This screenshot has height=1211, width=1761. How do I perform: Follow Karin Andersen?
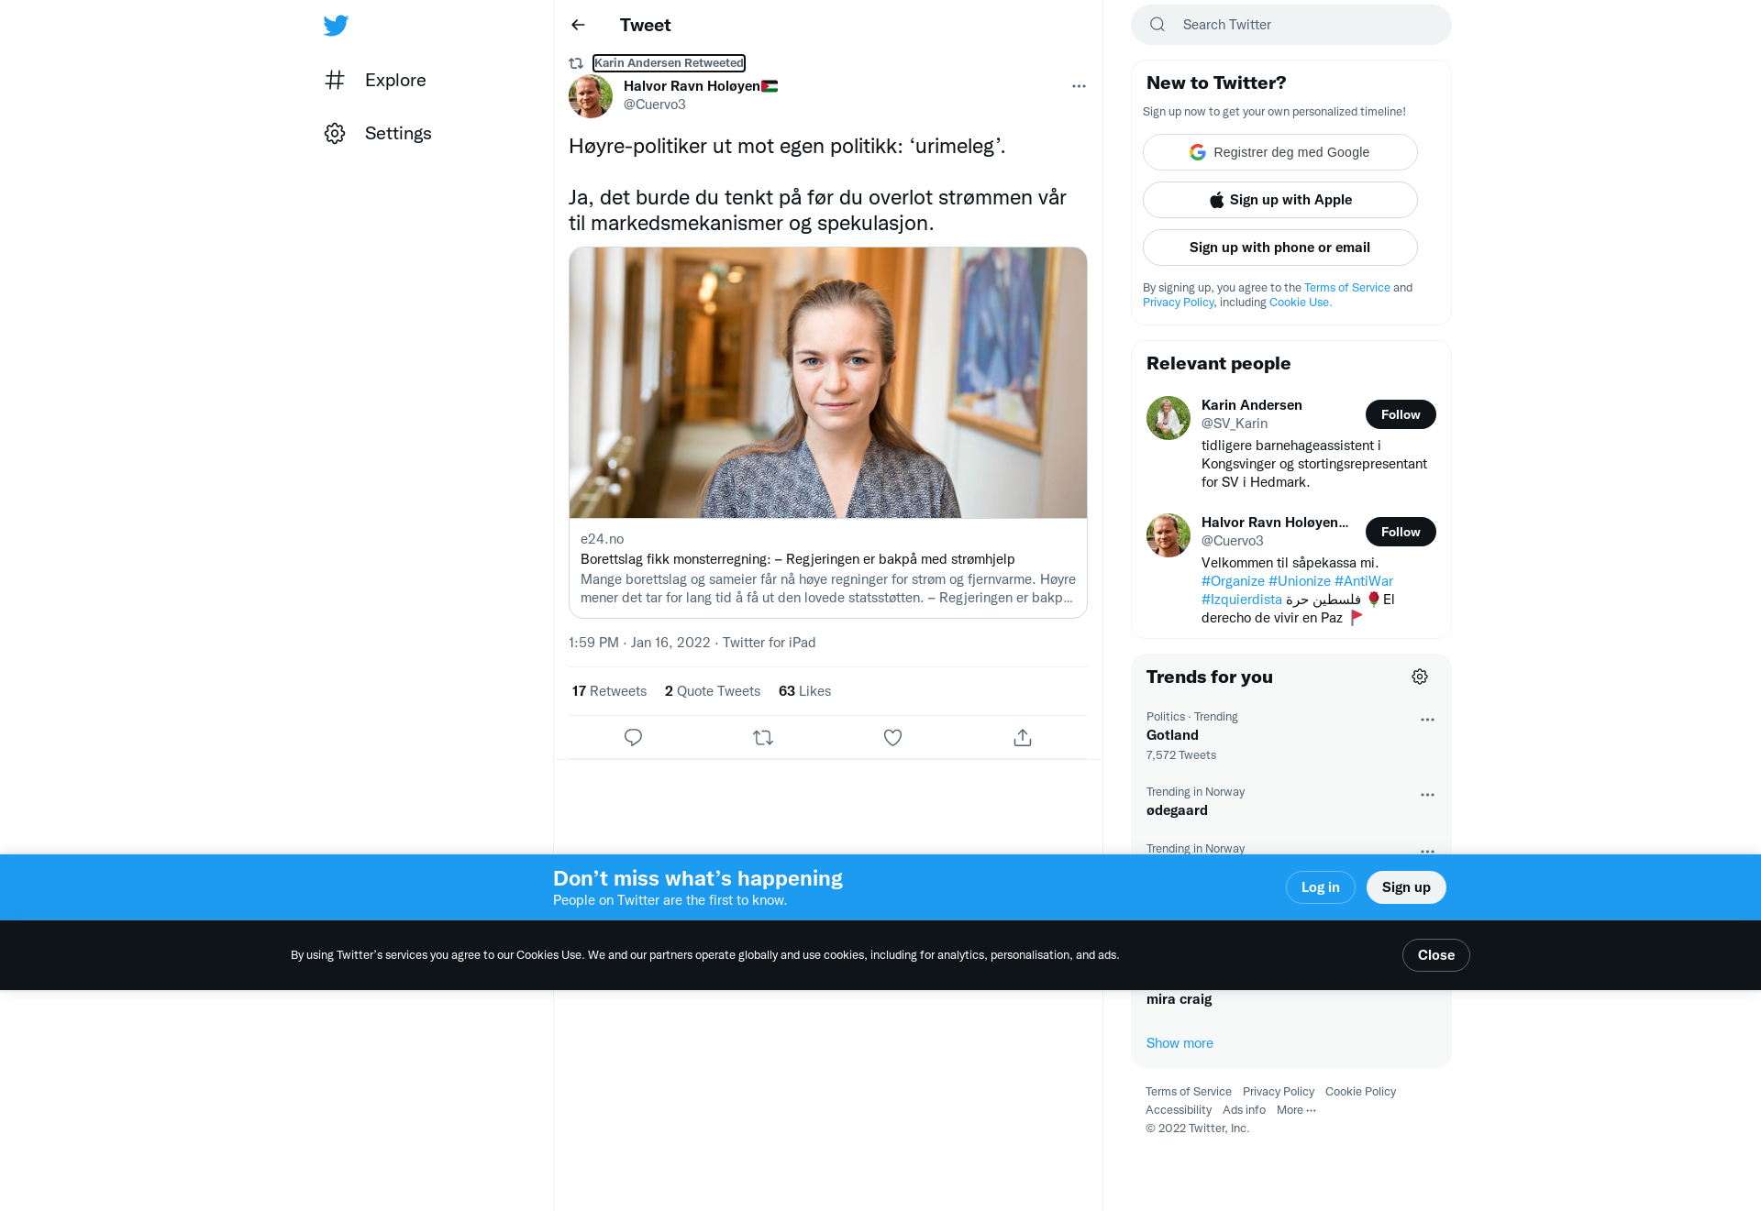point(1401,414)
